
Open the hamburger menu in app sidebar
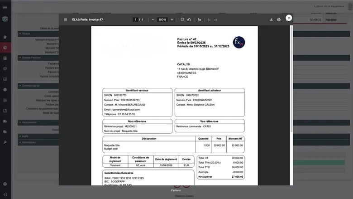[x=5, y=6]
